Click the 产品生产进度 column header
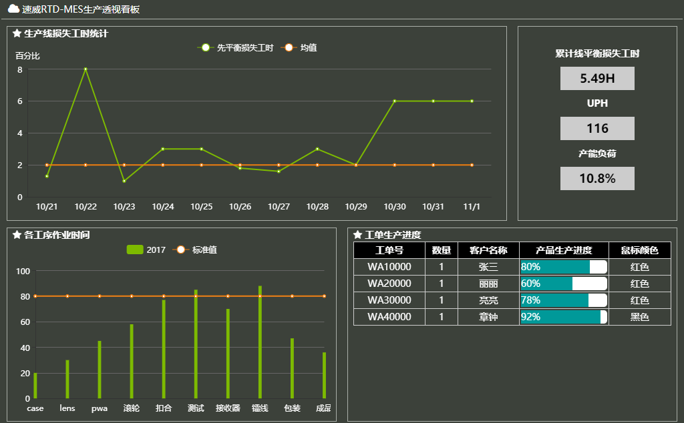The width and height of the screenshot is (684, 423). (x=564, y=250)
